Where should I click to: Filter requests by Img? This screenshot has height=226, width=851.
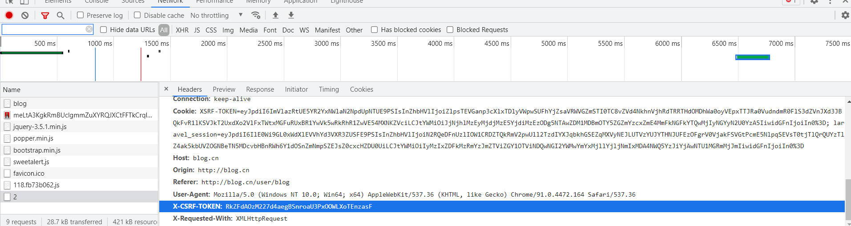[x=228, y=30]
